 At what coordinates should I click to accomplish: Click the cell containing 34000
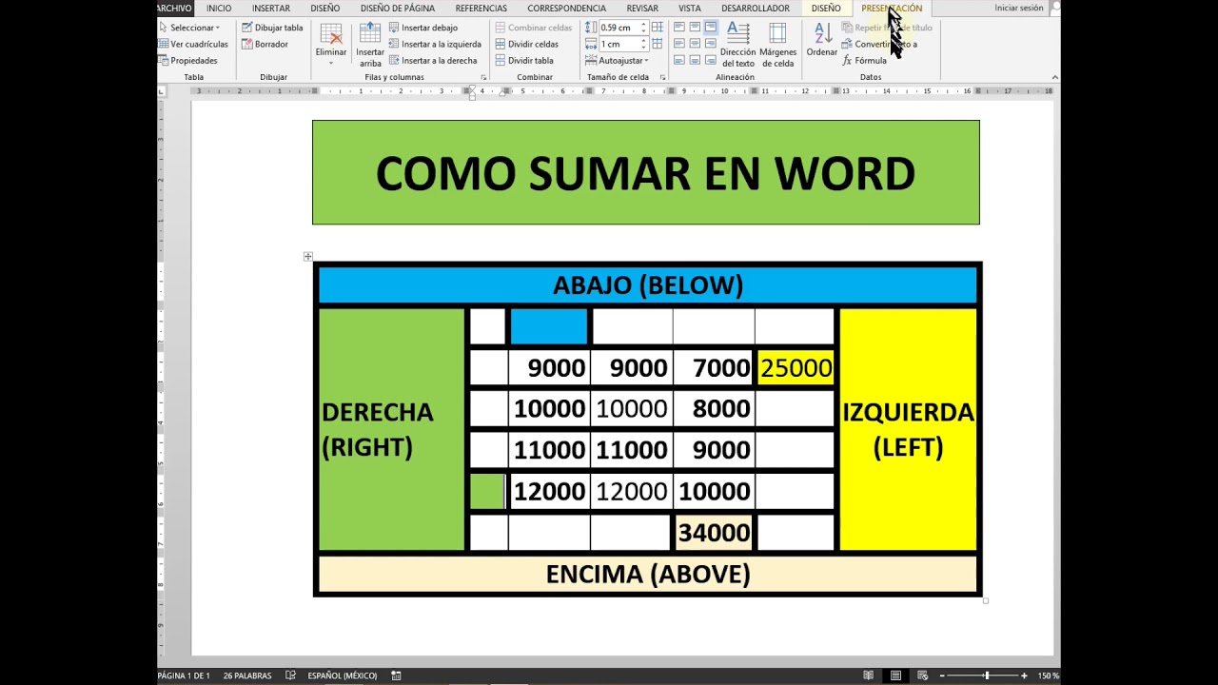pyautogui.click(x=714, y=533)
